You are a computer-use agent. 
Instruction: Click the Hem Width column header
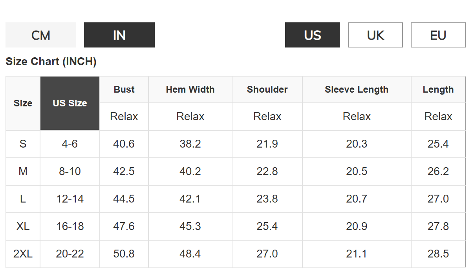[190, 89]
